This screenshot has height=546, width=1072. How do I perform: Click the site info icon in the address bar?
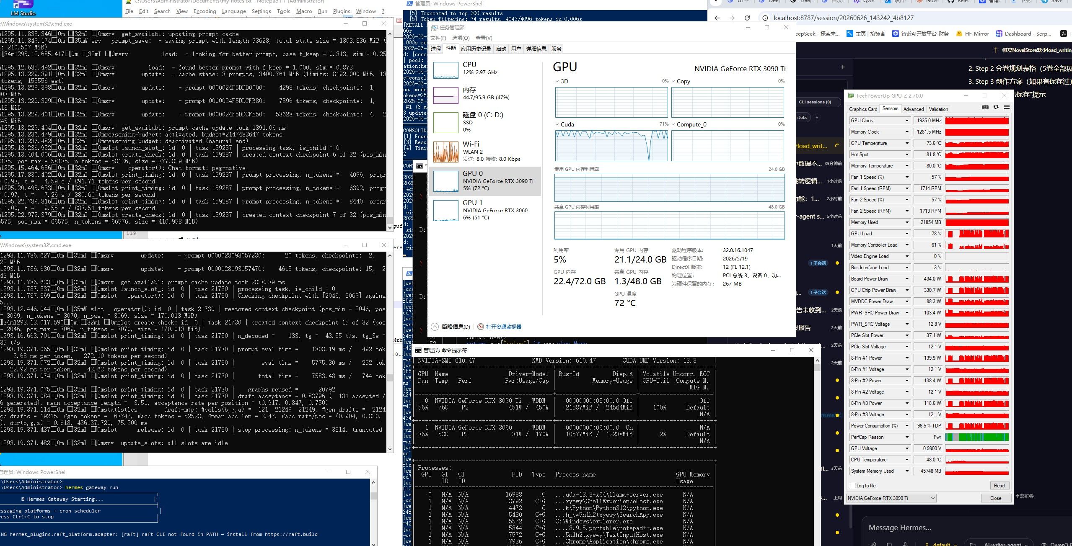coord(765,18)
